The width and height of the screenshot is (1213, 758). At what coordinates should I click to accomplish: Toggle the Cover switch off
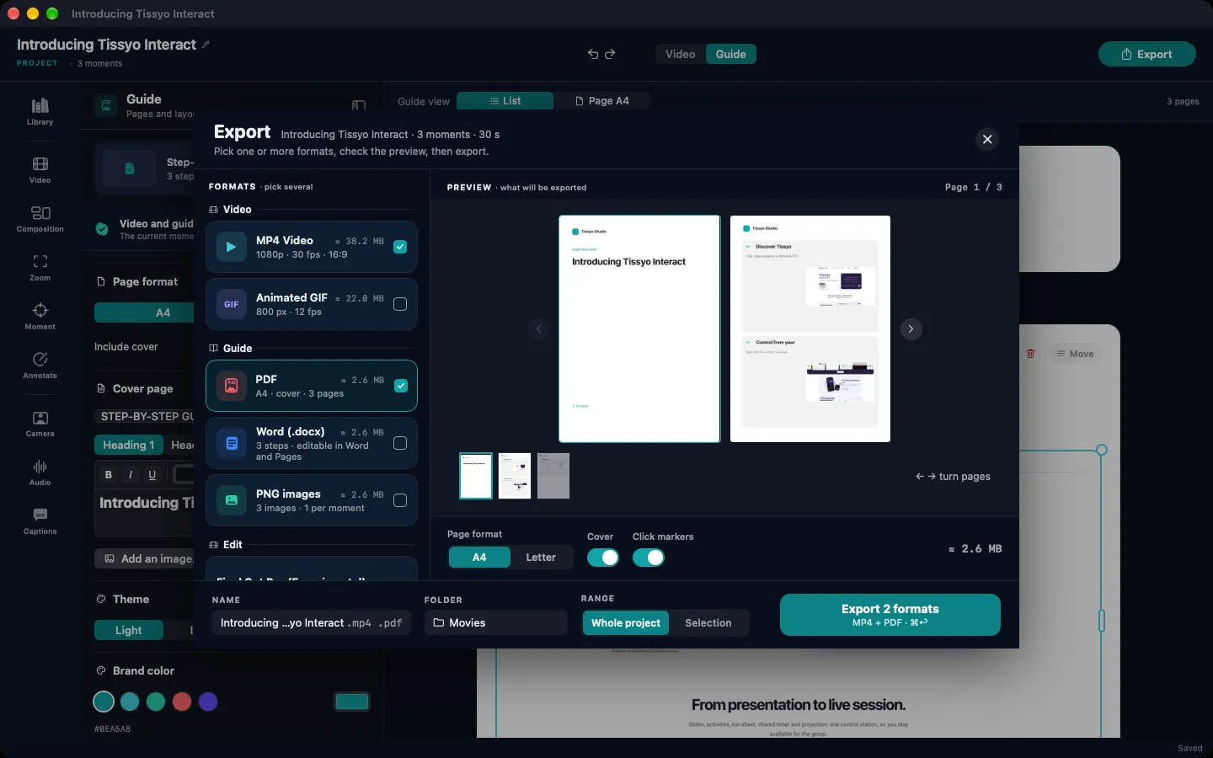pos(603,558)
